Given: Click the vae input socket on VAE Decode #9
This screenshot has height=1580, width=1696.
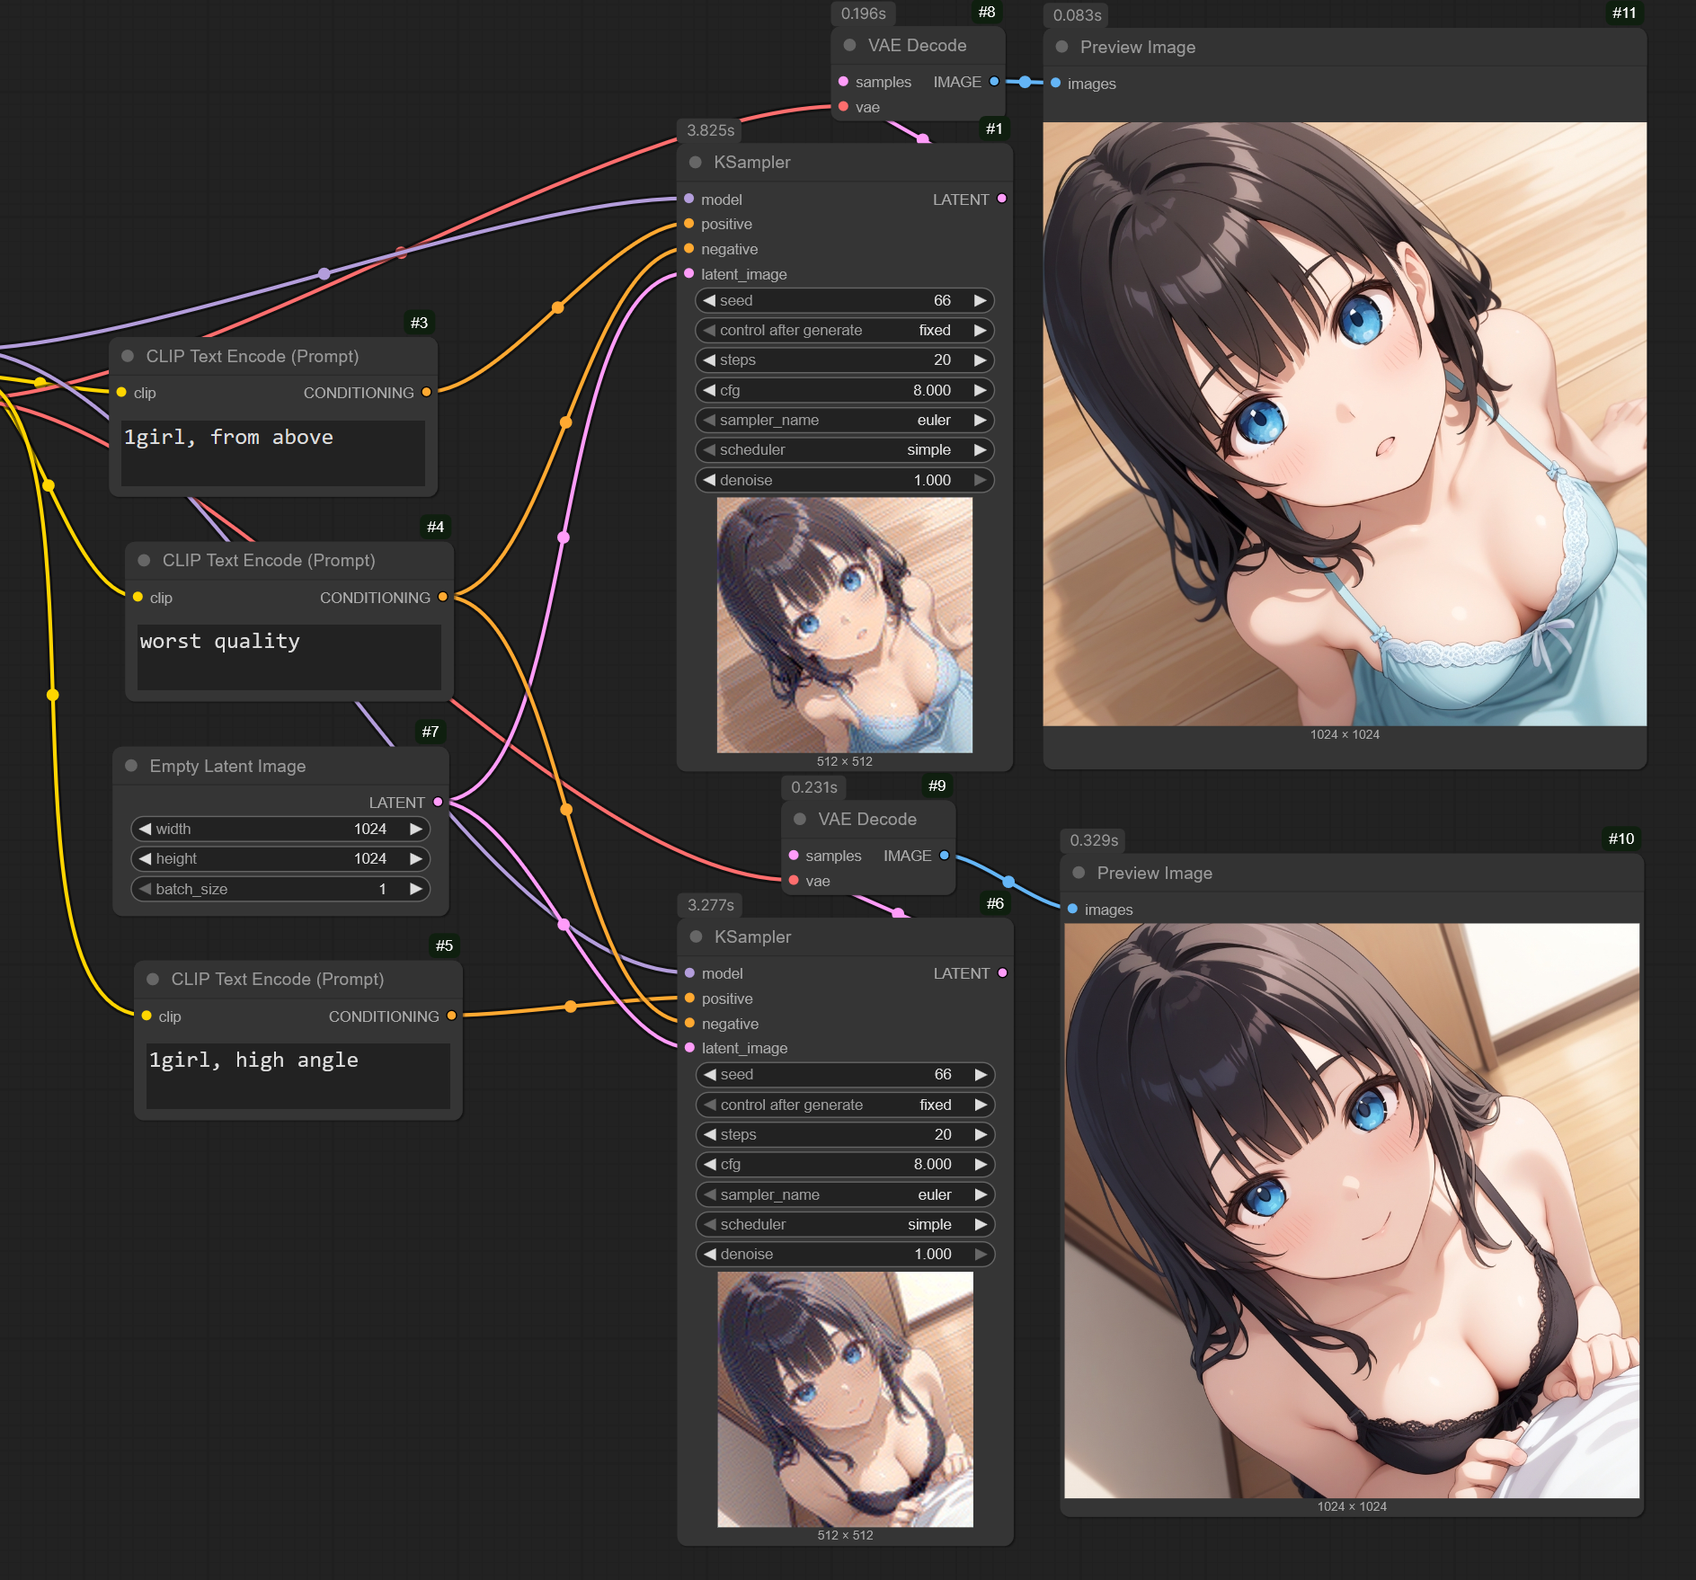Looking at the screenshot, I should click(x=794, y=881).
